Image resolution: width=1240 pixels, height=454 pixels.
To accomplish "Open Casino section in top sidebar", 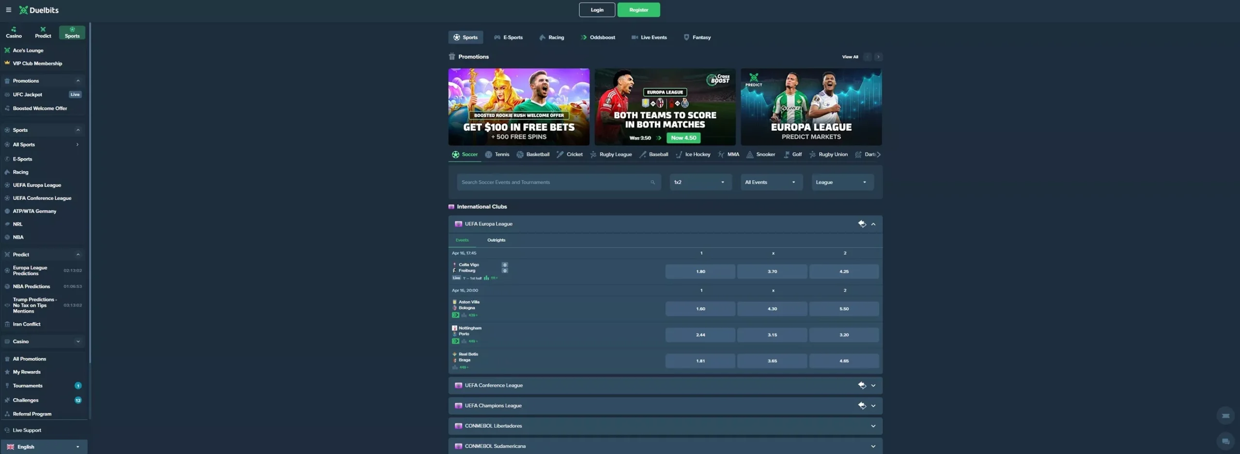I will [x=14, y=32].
